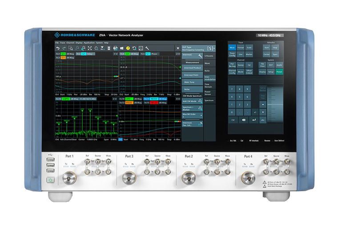Click the fit-to-screen expand arrows icon

(x=90, y=48)
